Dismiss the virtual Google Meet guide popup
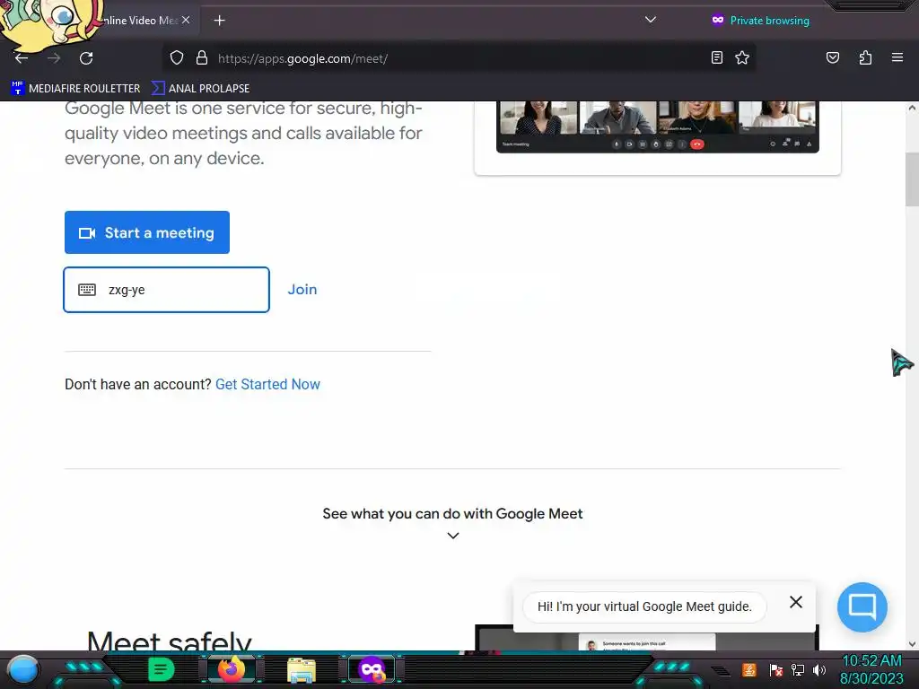Image resolution: width=919 pixels, height=689 pixels. (795, 602)
